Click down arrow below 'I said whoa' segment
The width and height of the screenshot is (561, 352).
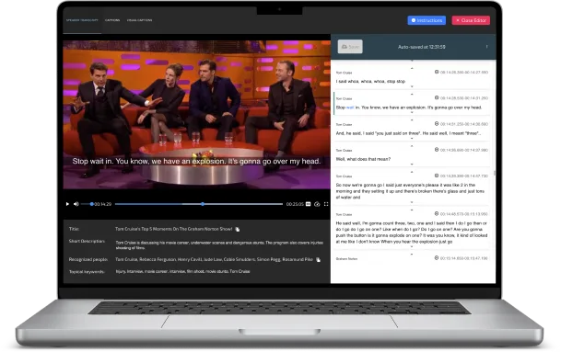click(x=412, y=86)
